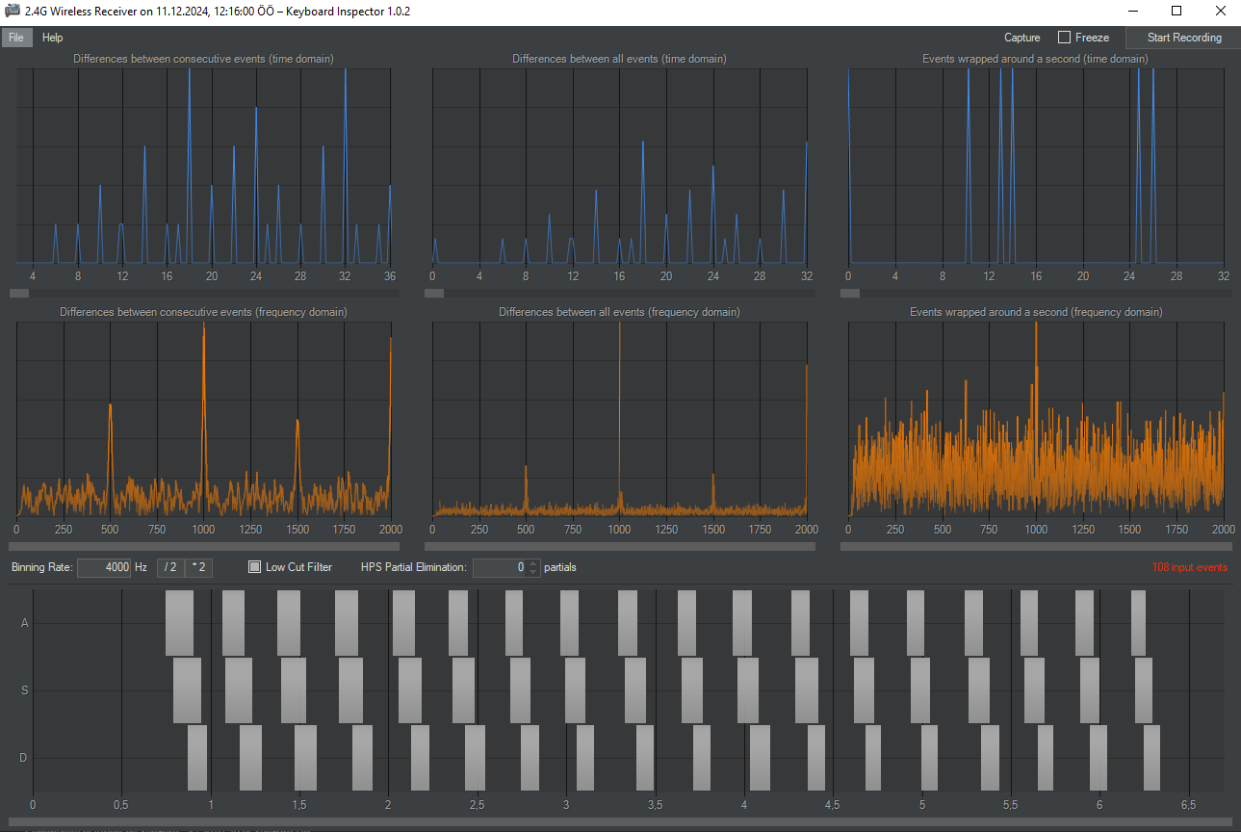Click the Binning Rate input field
The width and height of the screenshot is (1241, 832).
pyautogui.click(x=104, y=567)
